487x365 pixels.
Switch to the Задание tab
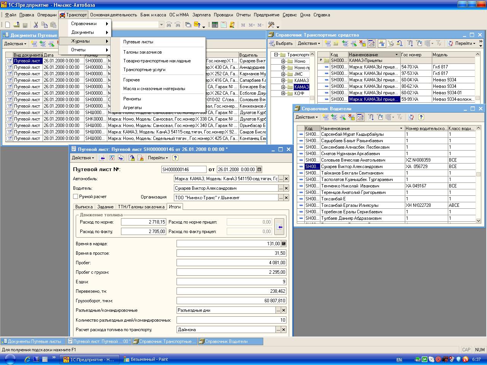[x=105, y=207]
